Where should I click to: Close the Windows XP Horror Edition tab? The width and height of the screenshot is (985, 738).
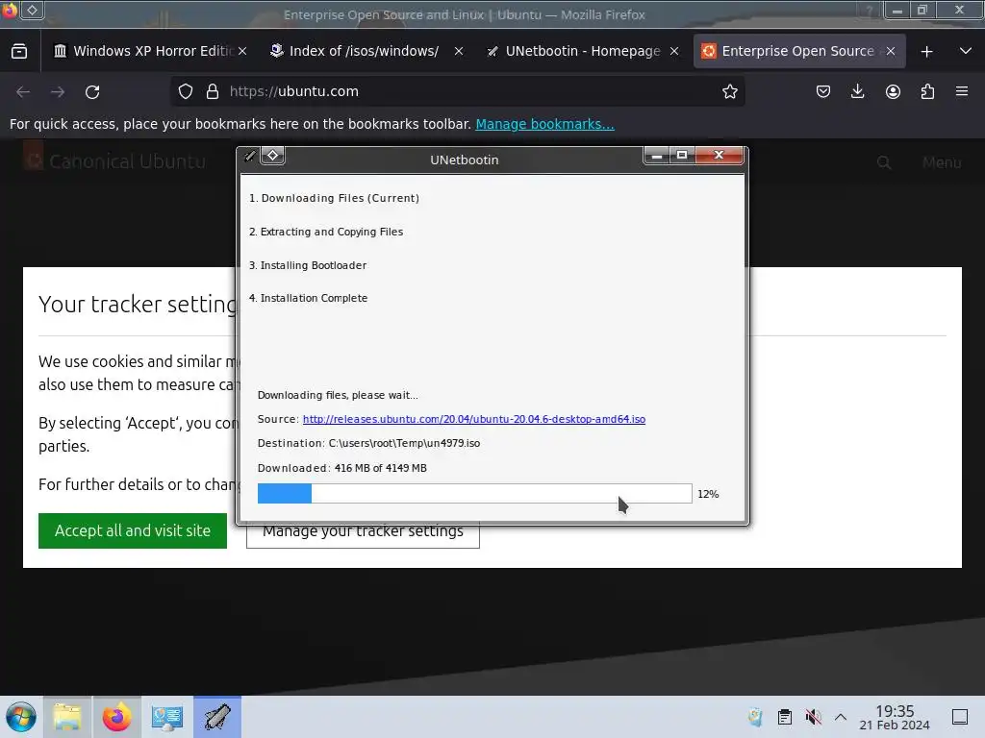(x=242, y=51)
